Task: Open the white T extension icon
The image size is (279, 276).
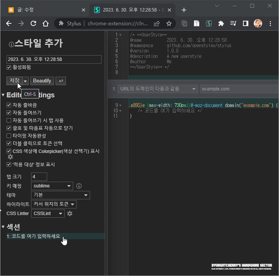Action: tap(197, 23)
